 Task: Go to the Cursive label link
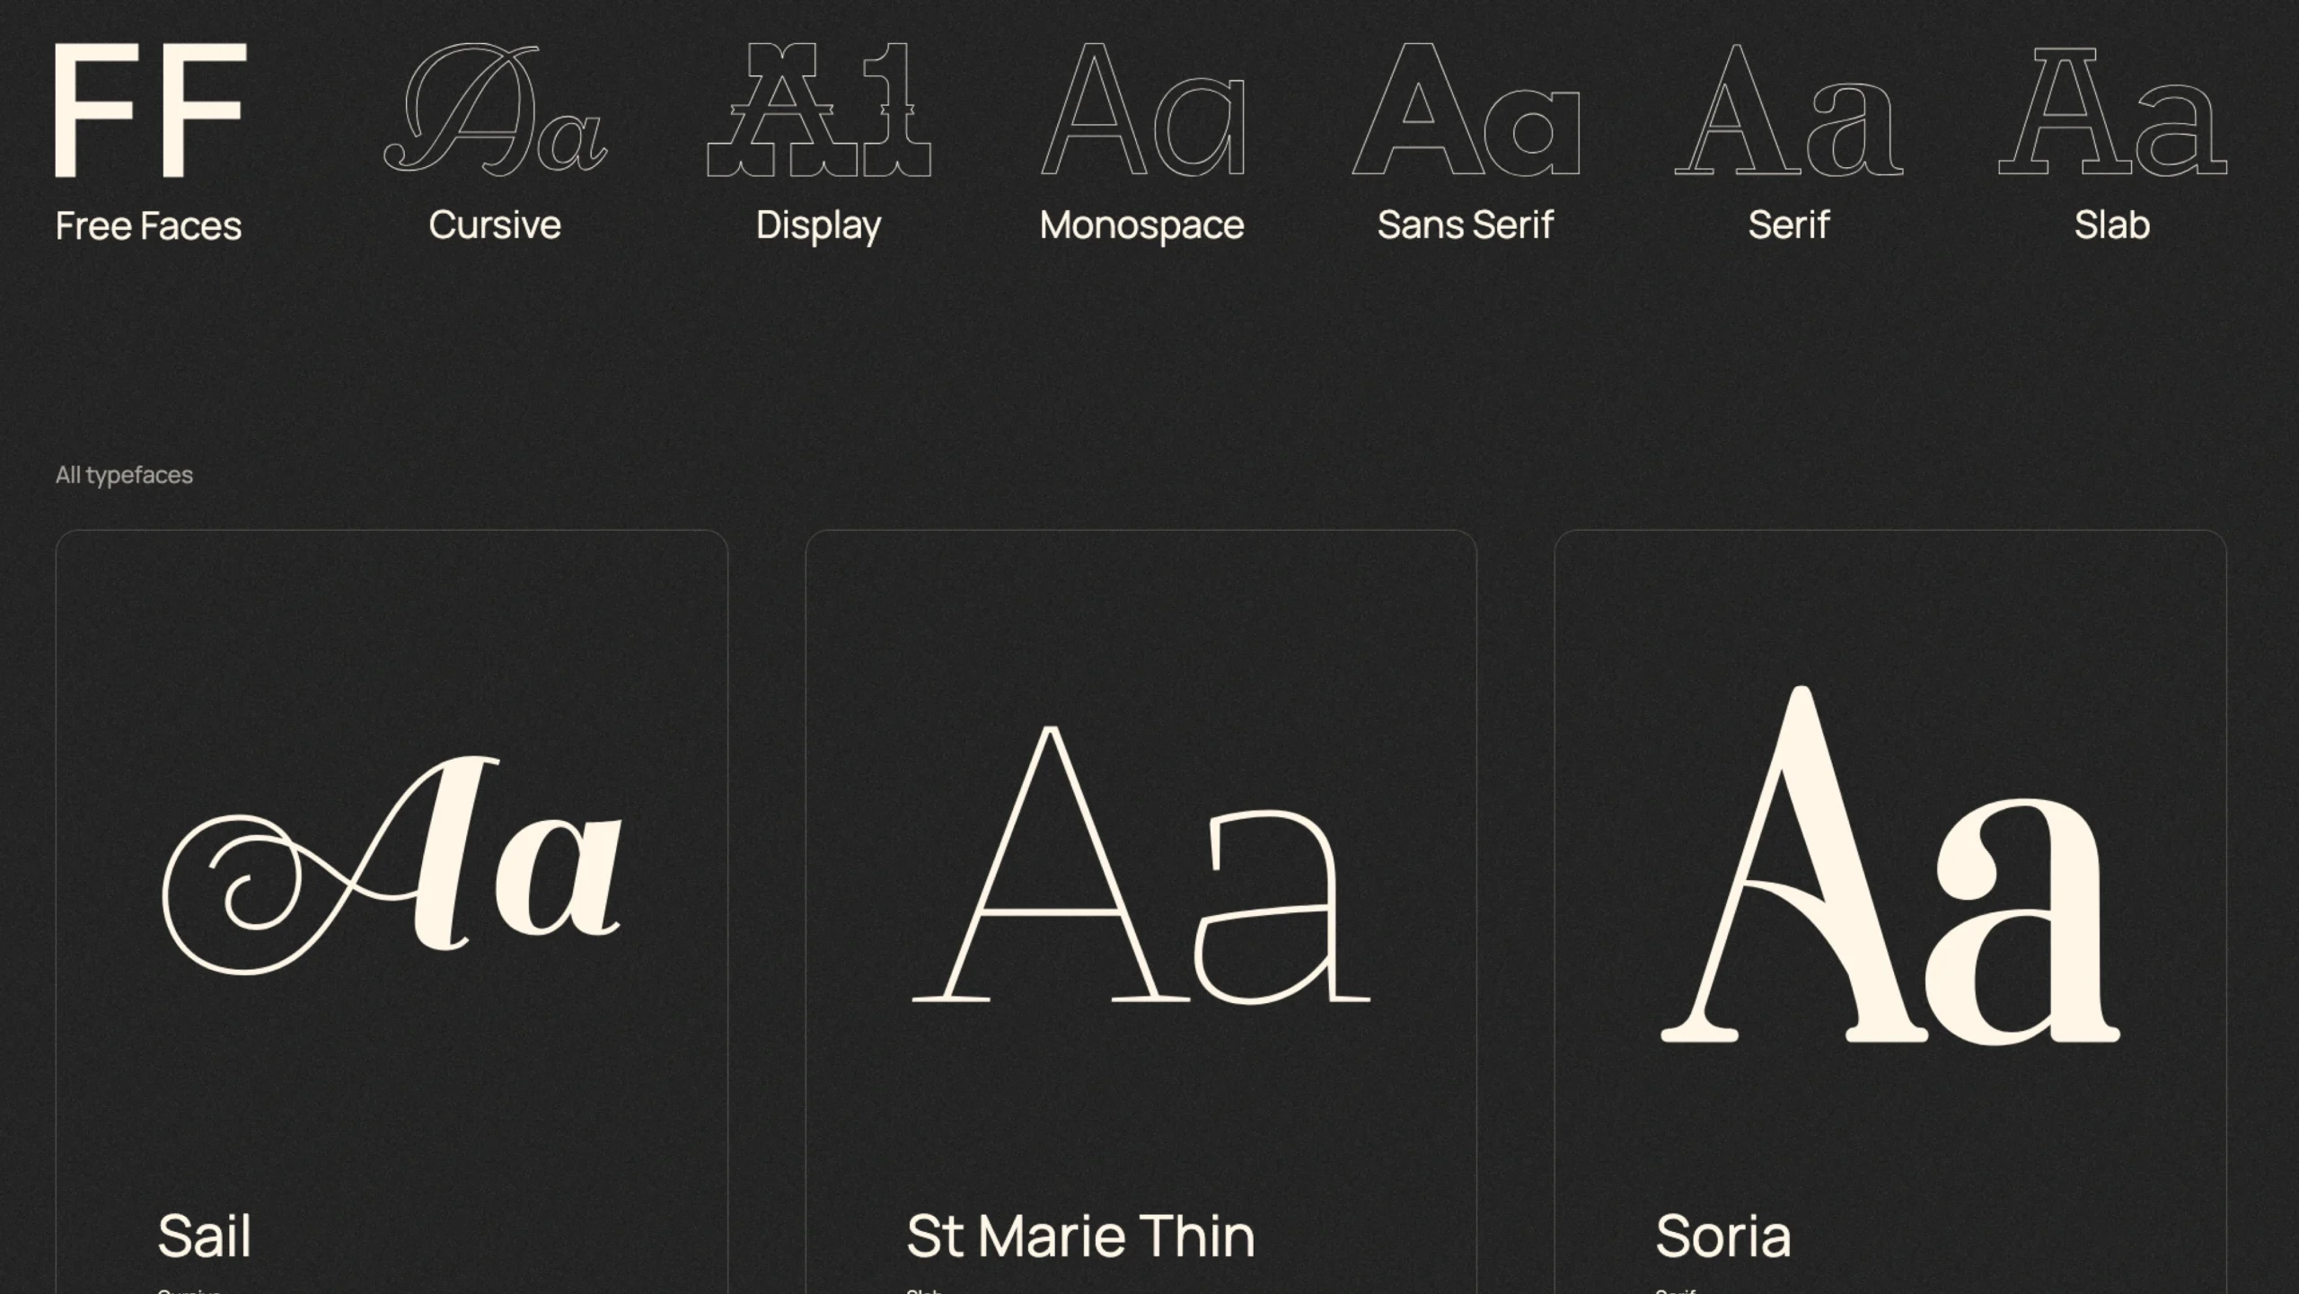coord(495,224)
